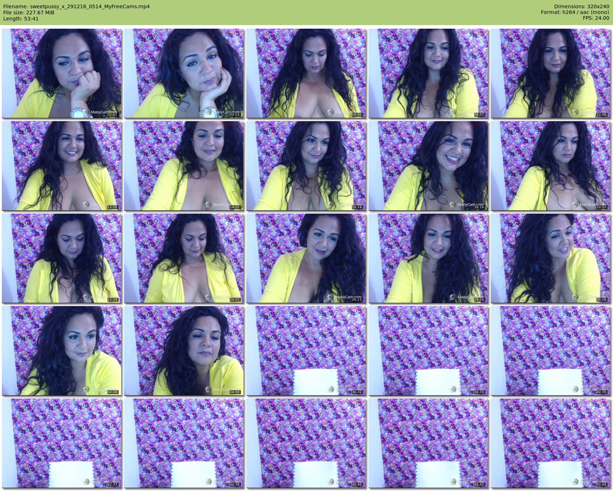Screen dimensions: 613x491
Task: Click the frame timestamped 38:33
Action: pos(428,351)
